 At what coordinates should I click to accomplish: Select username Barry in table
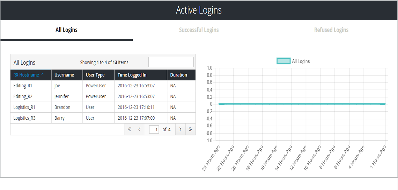(x=60, y=118)
